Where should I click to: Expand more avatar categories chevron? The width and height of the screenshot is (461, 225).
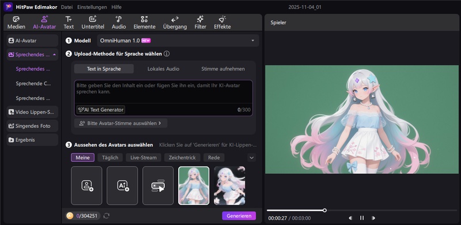coord(251,158)
